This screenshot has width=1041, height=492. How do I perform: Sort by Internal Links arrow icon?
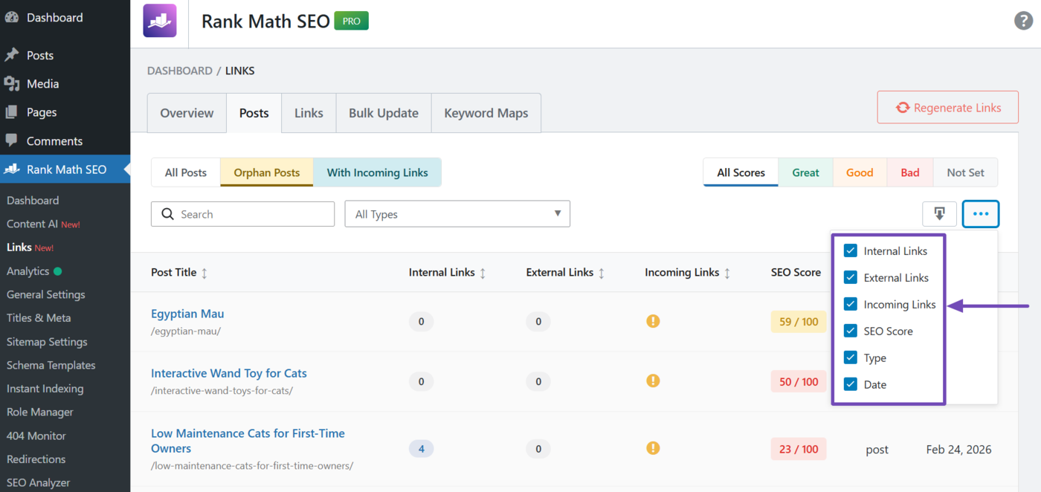point(483,273)
